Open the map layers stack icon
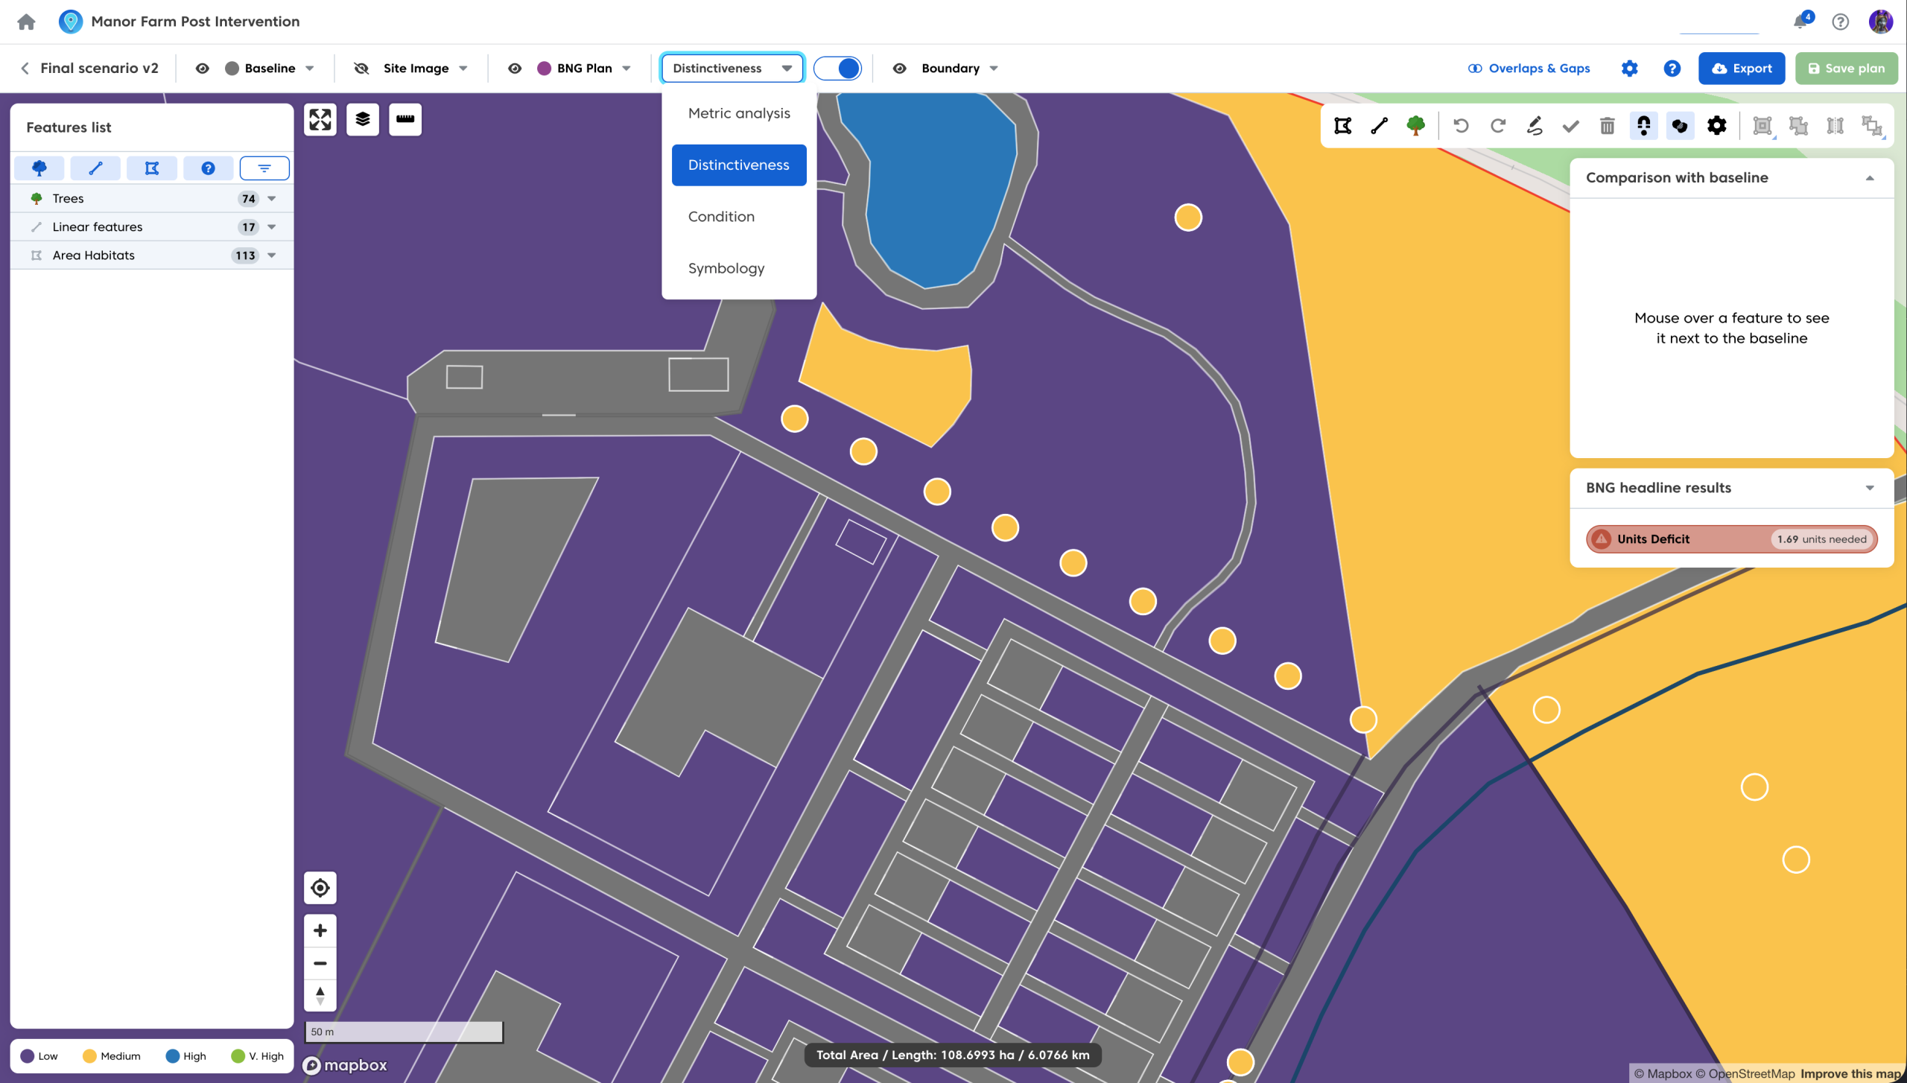This screenshot has width=1907, height=1083. pos(363,119)
